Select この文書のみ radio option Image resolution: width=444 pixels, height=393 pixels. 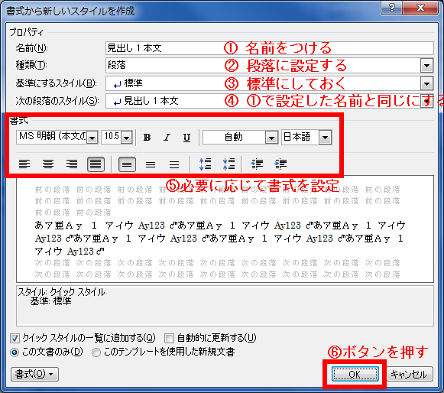click(15, 352)
